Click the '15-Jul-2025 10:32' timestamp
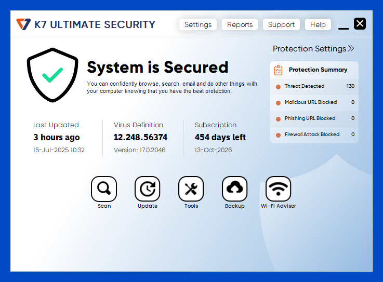The height and width of the screenshot is (282, 383). (x=59, y=150)
